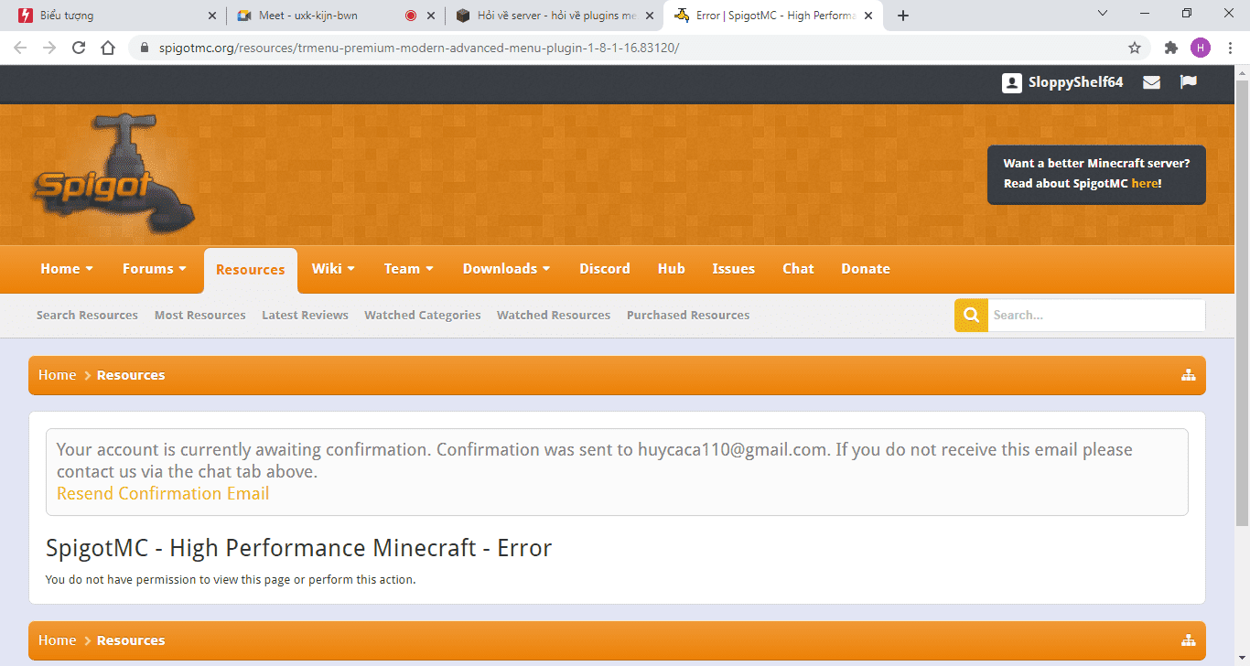Open the Discord navigation link
Viewport: 1250px width, 666px height.
point(605,269)
